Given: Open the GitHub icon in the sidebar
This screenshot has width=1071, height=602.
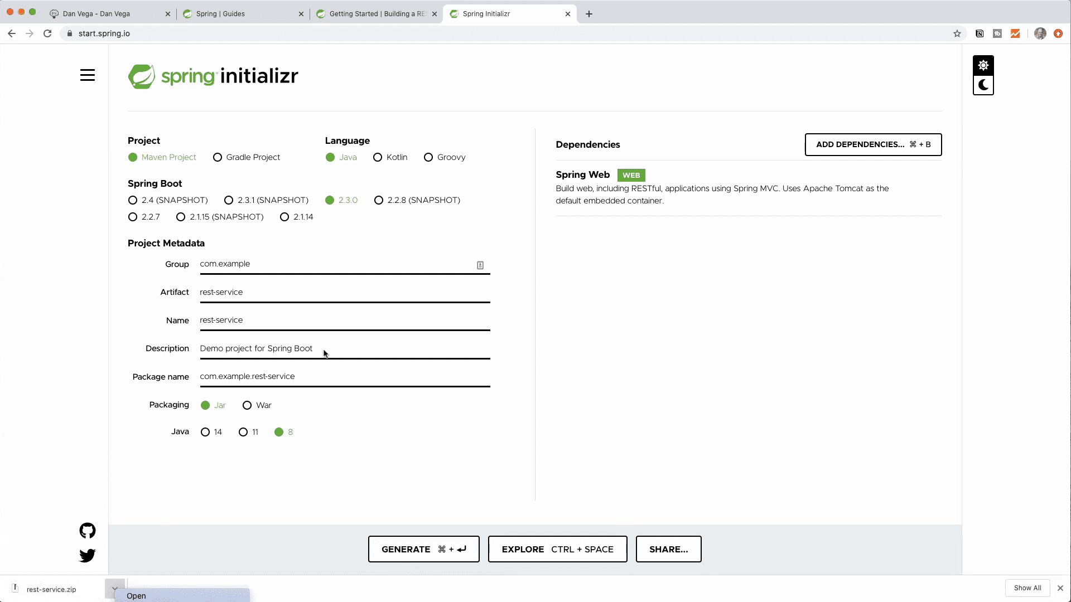Looking at the screenshot, I should (88, 530).
